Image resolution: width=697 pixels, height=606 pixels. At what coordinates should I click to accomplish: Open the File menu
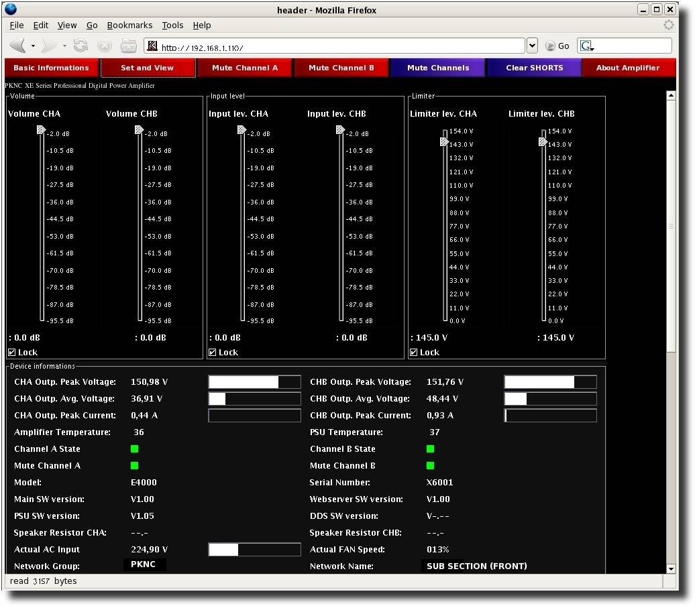tap(17, 25)
